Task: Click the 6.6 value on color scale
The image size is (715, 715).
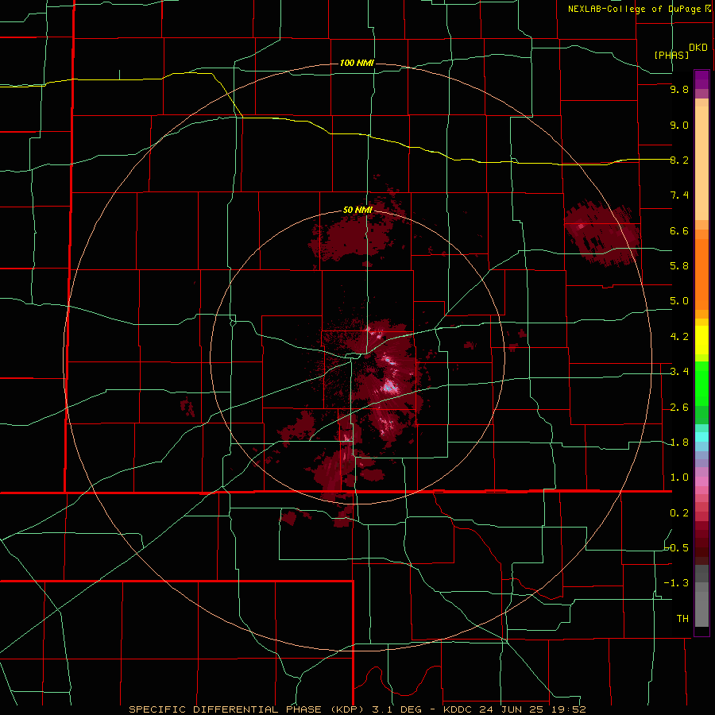Action: [x=679, y=230]
